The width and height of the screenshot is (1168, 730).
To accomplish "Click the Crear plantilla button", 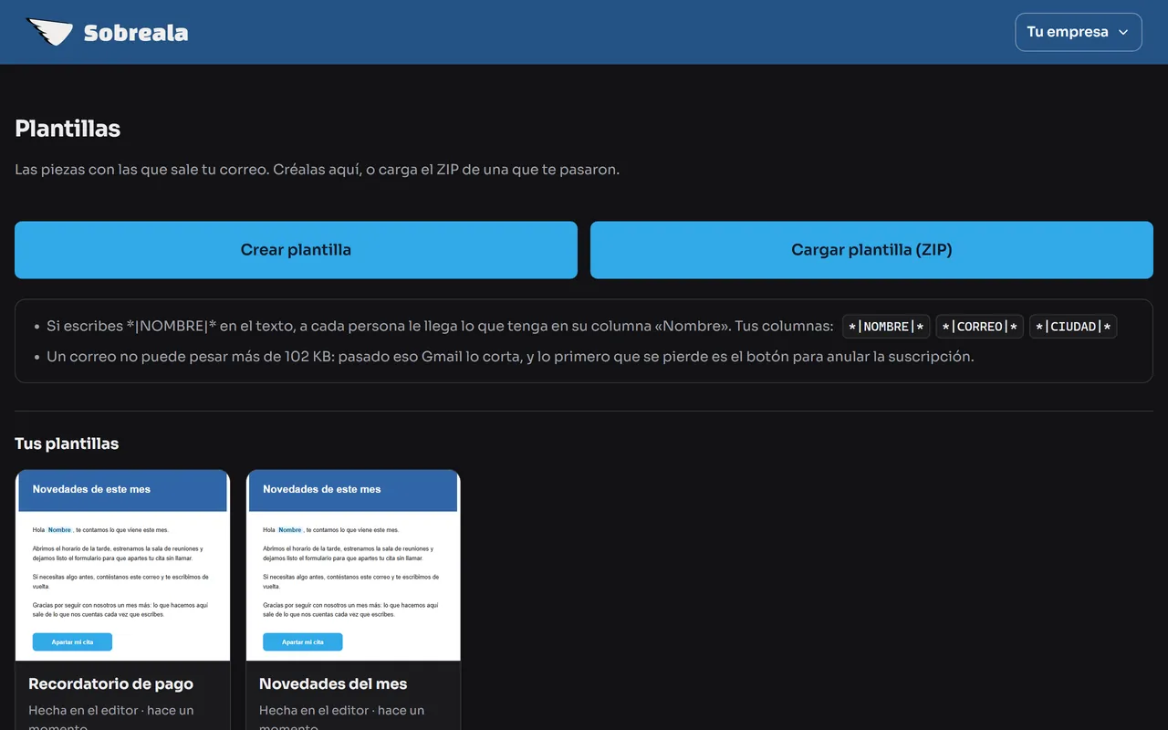I will pyautogui.click(x=296, y=250).
